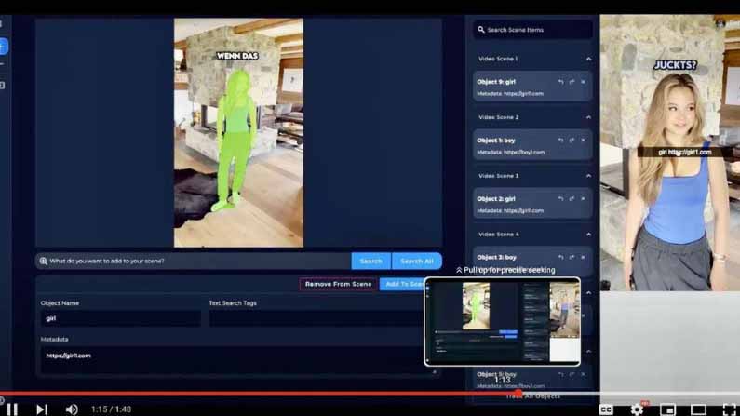Click the Search button

click(371, 261)
